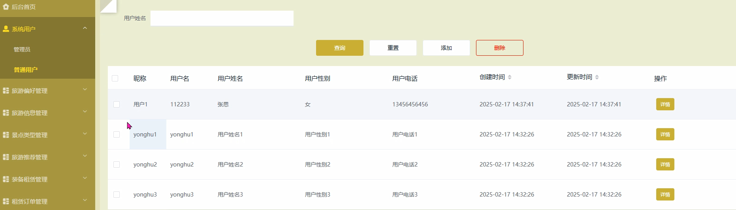Click the 旅游推荐管理 grid icon
The height and width of the screenshot is (210, 736).
click(x=6, y=157)
